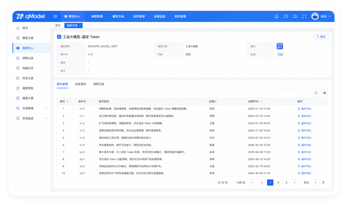Screen dimensions: 347x206
Task: Select page 1 in pagination
Action: coord(270,183)
